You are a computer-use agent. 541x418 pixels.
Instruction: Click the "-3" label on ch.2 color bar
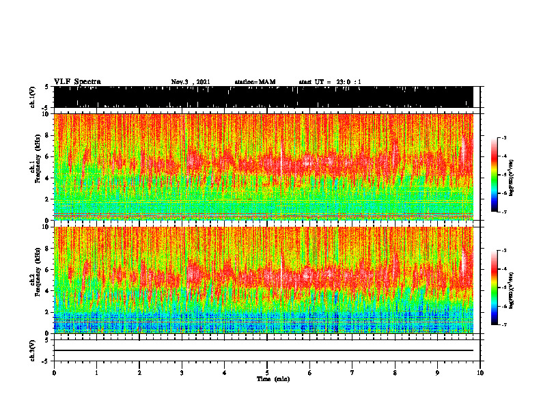[x=504, y=250]
